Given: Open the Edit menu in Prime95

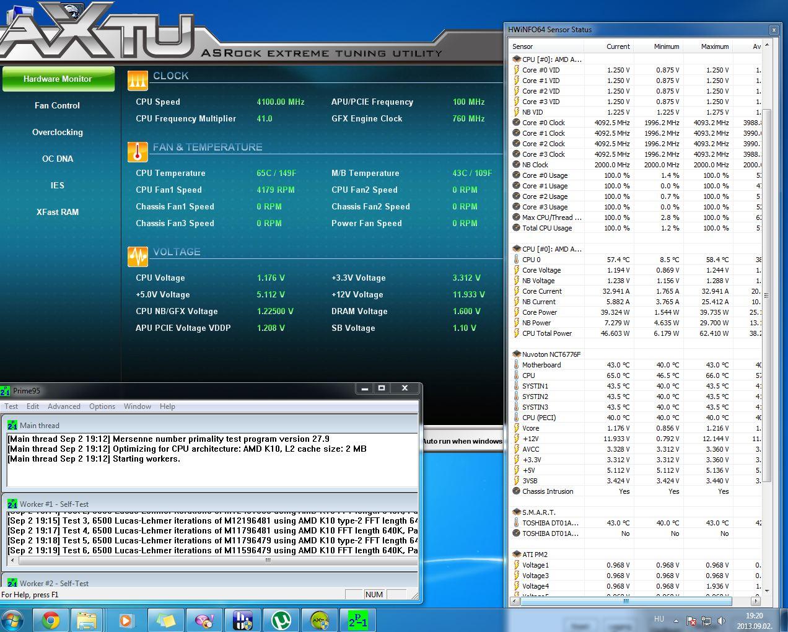Looking at the screenshot, I should click(33, 406).
